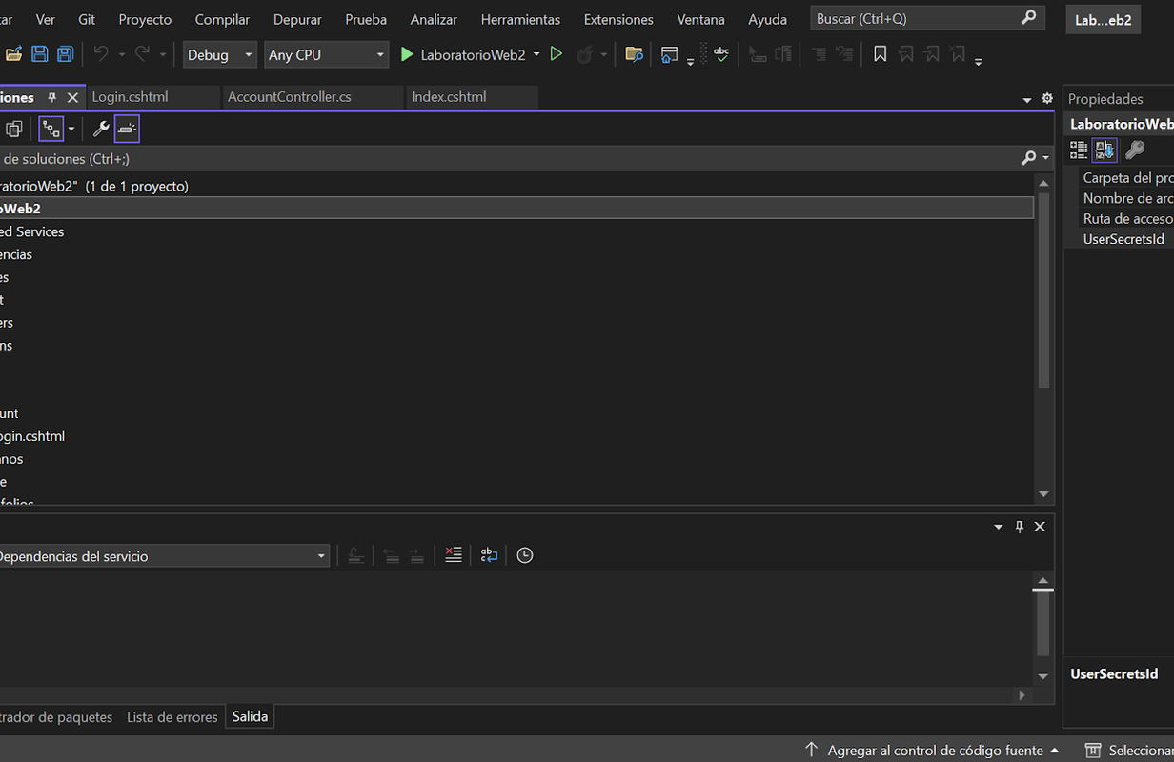Open the solution search options dropdown arrow

coord(1045,158)
